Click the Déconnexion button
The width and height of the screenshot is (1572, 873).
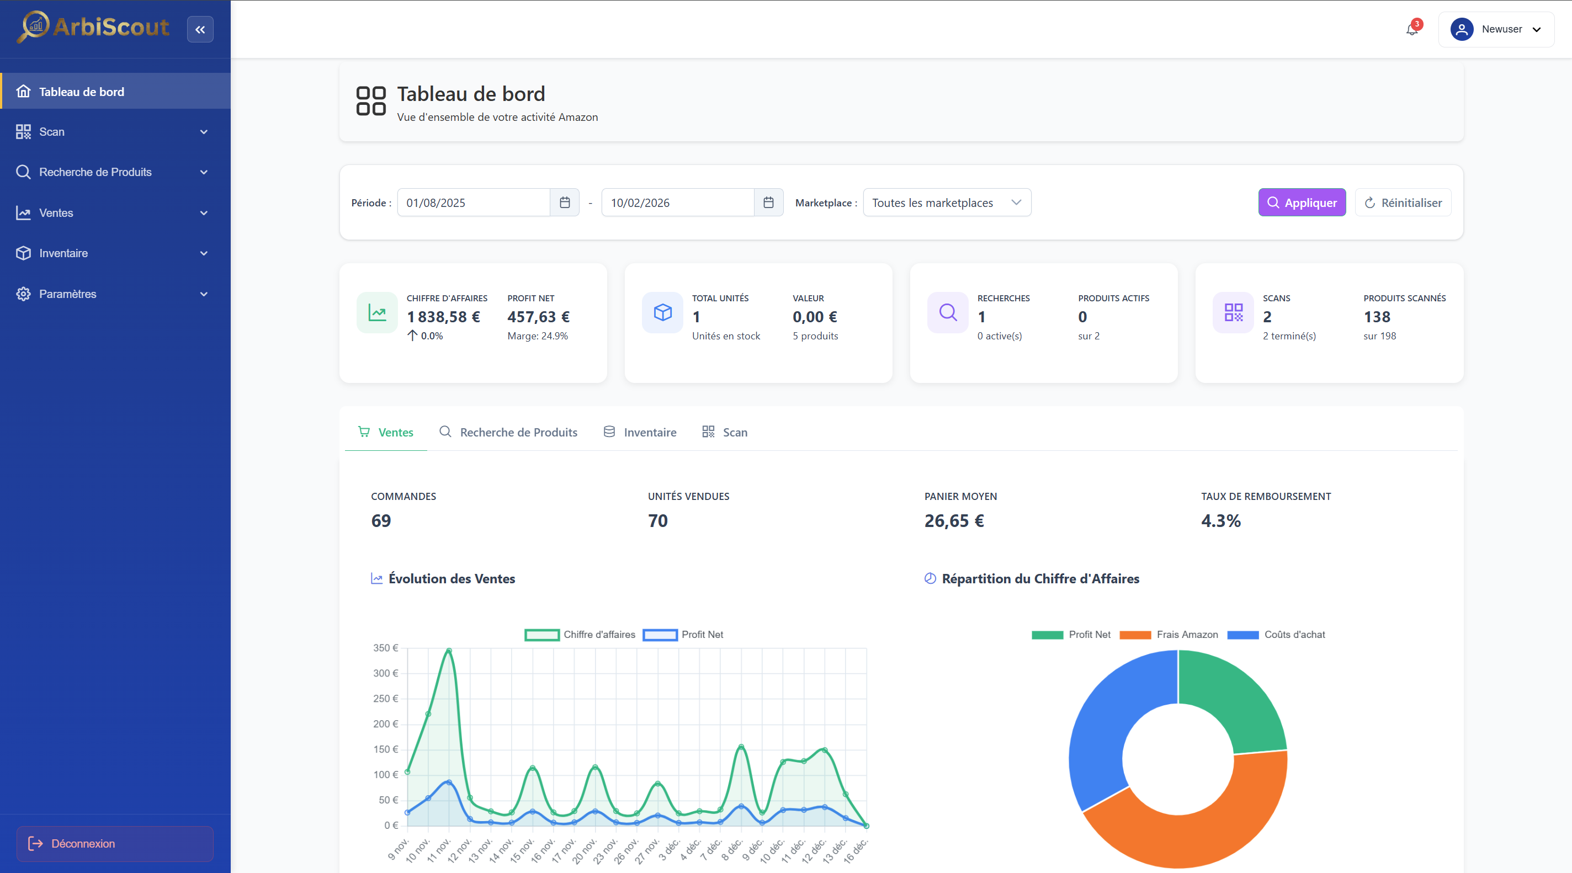(x=114, y=844)
